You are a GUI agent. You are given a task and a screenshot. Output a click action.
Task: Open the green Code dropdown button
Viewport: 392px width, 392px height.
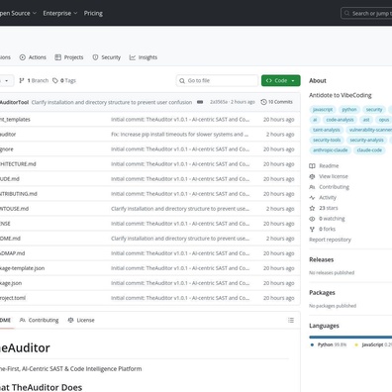tap(281, 80)
